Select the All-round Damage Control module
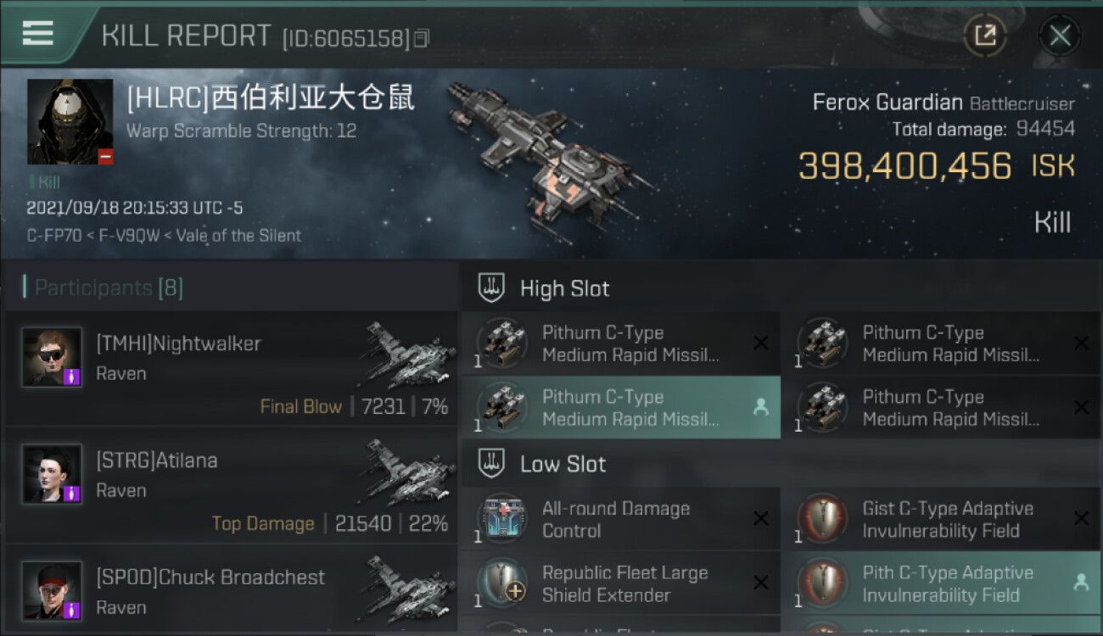Screen dimensions: 1103x636 tap(621, 519)
